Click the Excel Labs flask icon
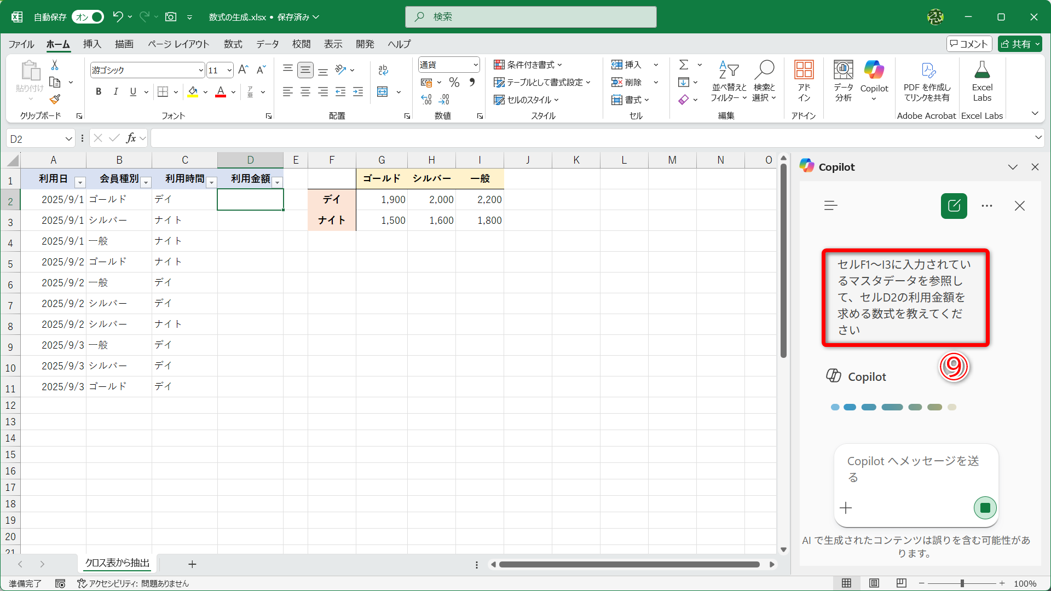This screenshot has height=591, width=1051. click(982, 70)
